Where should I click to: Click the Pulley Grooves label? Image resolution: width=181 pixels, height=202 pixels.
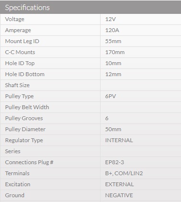point(24,118)
